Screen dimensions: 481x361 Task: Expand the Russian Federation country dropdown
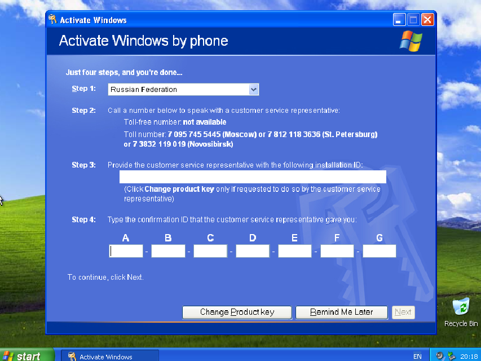(x=254, y=89)
